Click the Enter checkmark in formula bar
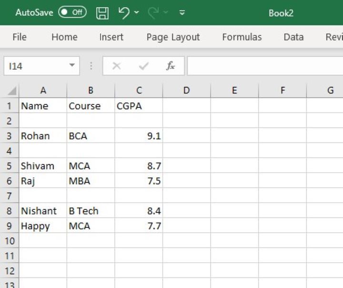 [143, 66]
